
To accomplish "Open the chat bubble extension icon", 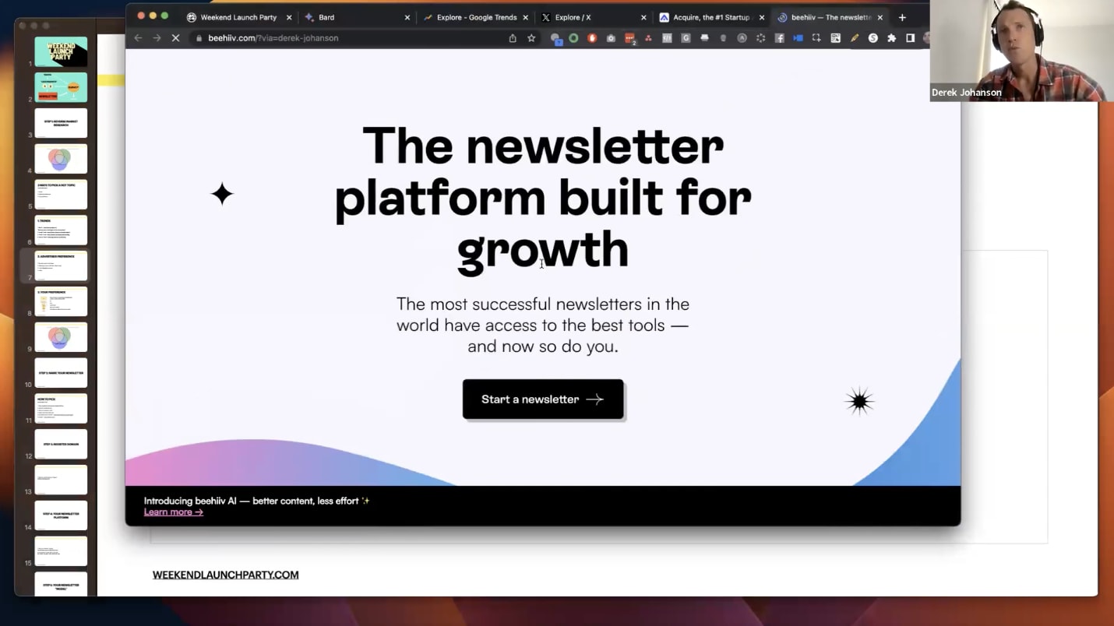I will (x=556, y=38).
